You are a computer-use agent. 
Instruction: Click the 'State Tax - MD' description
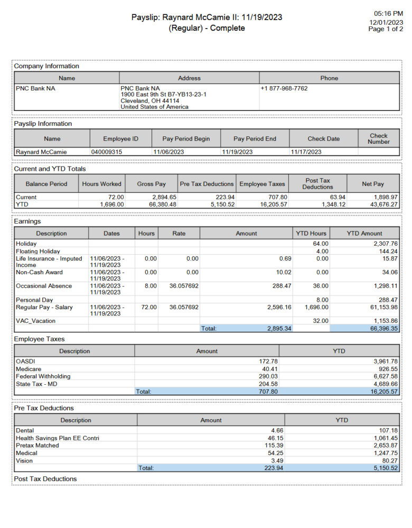[36, 384]
